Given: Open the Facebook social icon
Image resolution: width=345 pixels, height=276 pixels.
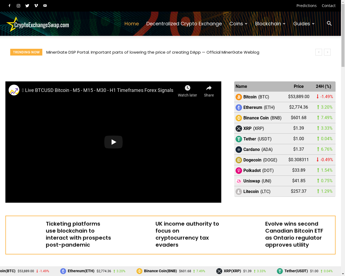Looking at the screenshot, I should coord(9,6).
